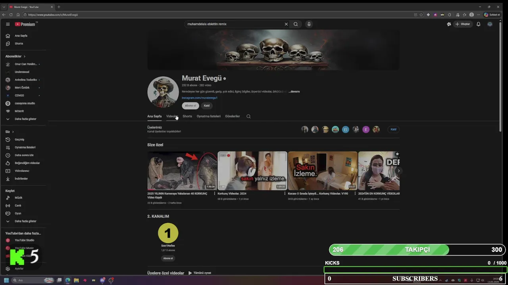Open the browser three-dot menu
This screenshot has width=508, height=285.
click(478, 15)
